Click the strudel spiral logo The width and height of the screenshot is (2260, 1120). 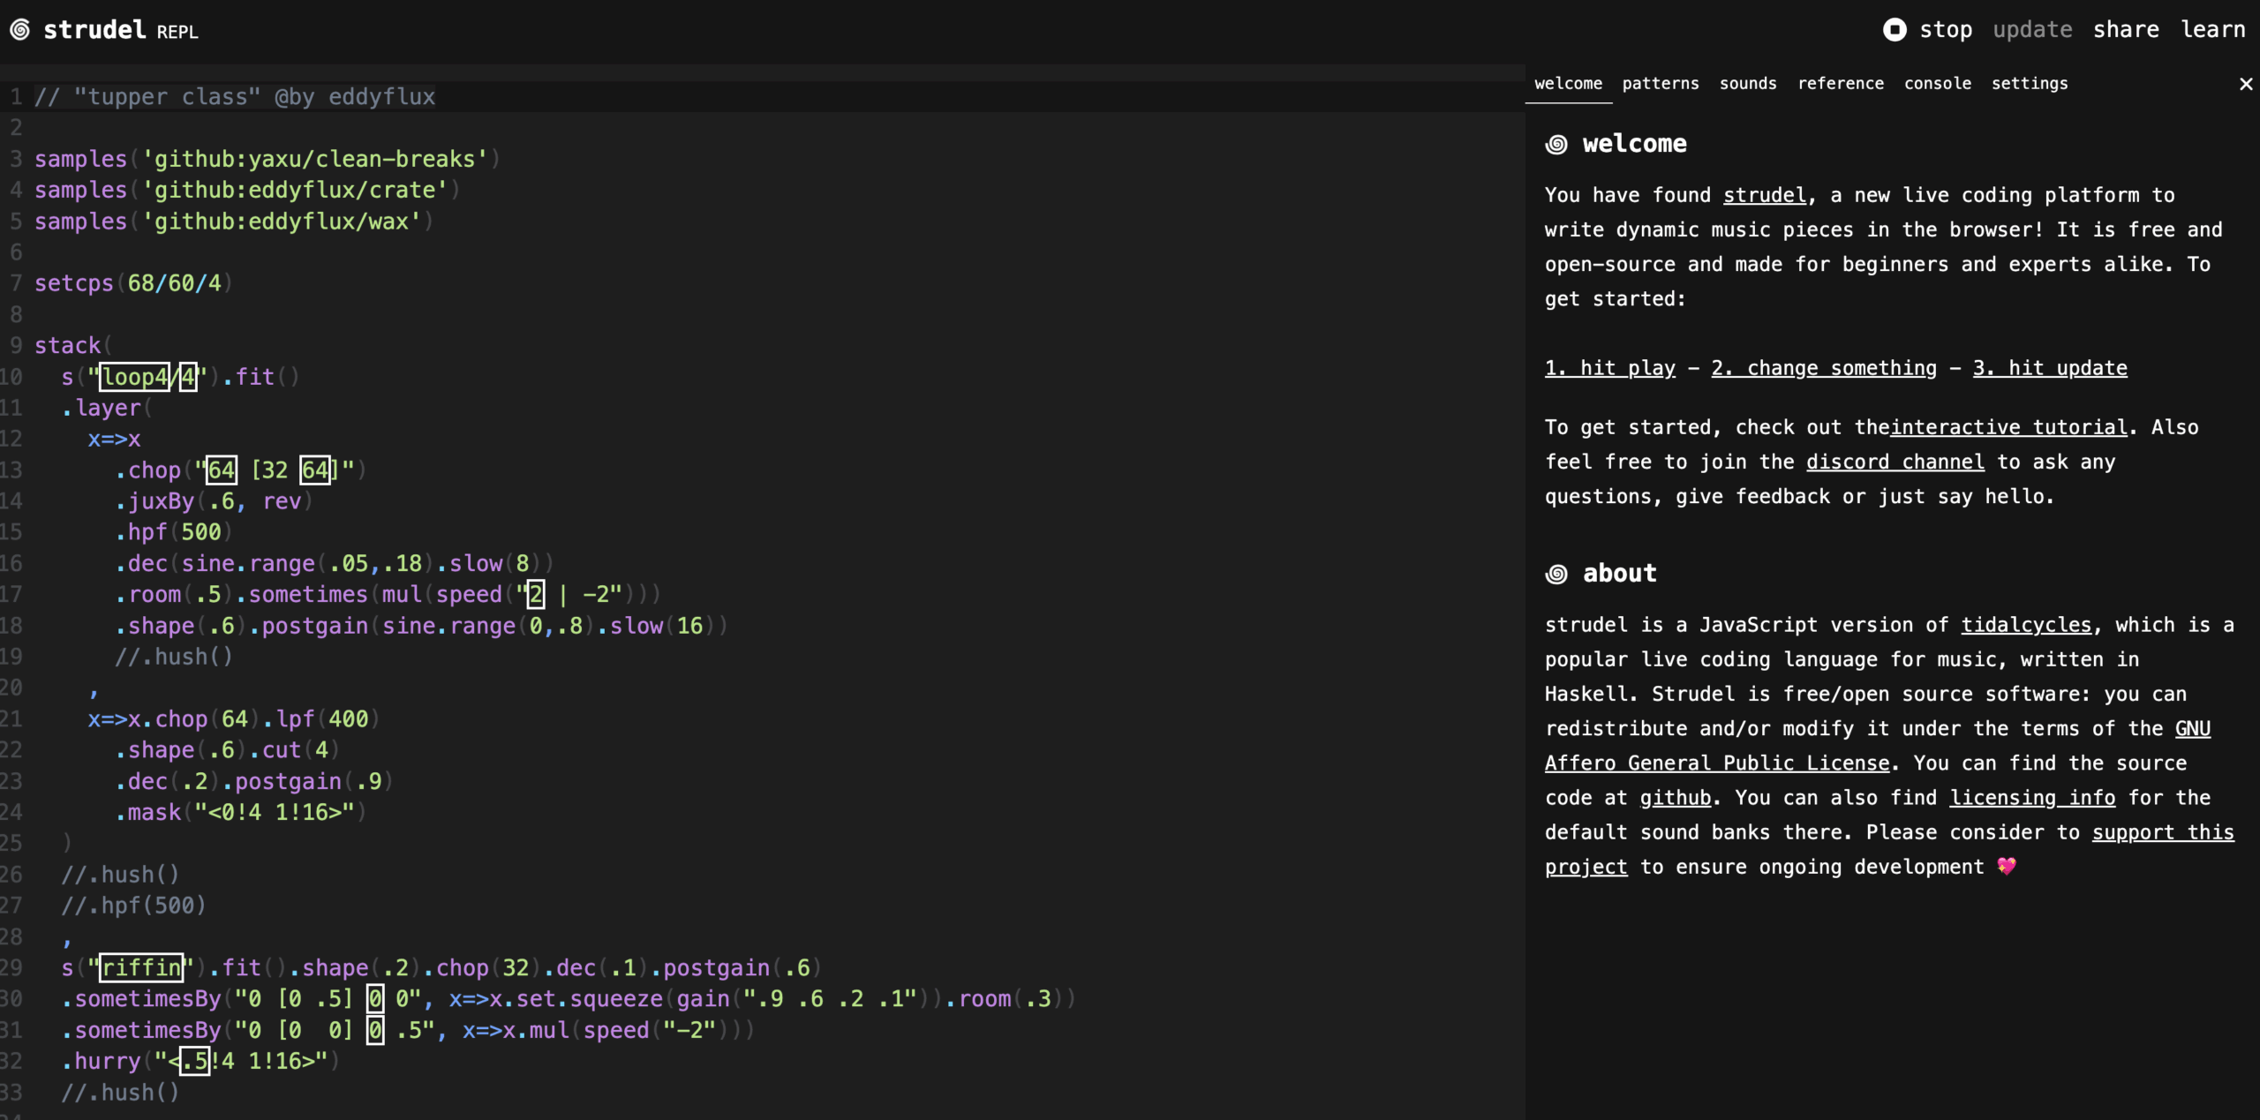click(x=20, y=29)
